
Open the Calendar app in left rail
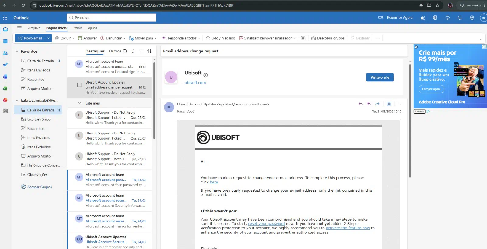tap(5, 41)
